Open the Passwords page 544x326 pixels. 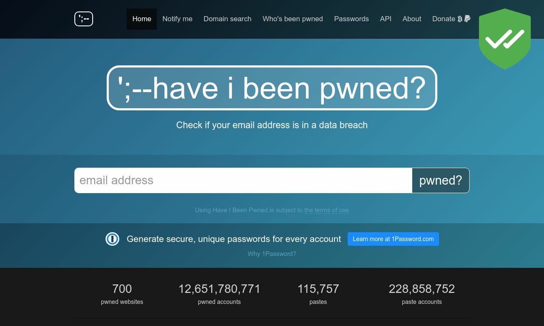351,19
